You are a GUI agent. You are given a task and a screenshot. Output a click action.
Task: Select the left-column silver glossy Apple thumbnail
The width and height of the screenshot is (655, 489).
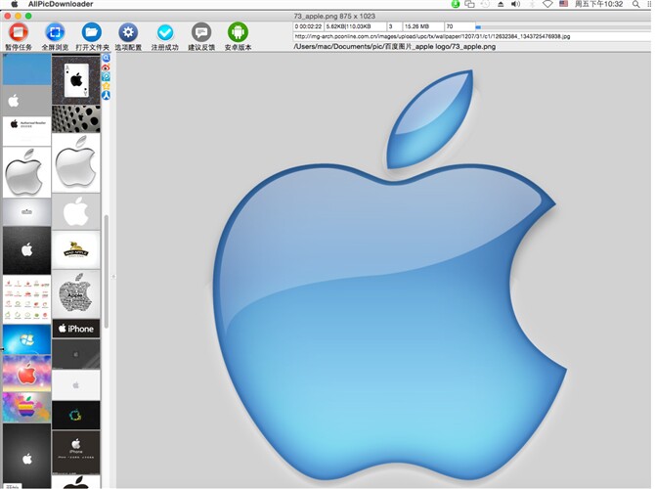tap(27, 172)
